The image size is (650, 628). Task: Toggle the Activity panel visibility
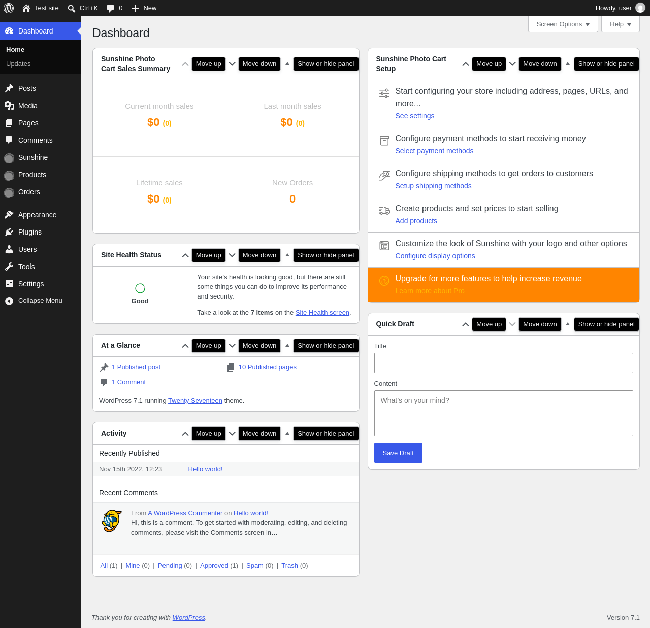click(x=287, y=433)
